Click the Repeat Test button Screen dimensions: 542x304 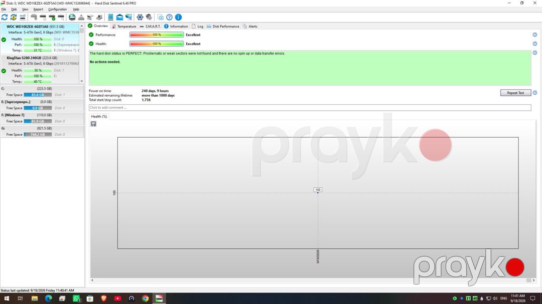point(515,93)
